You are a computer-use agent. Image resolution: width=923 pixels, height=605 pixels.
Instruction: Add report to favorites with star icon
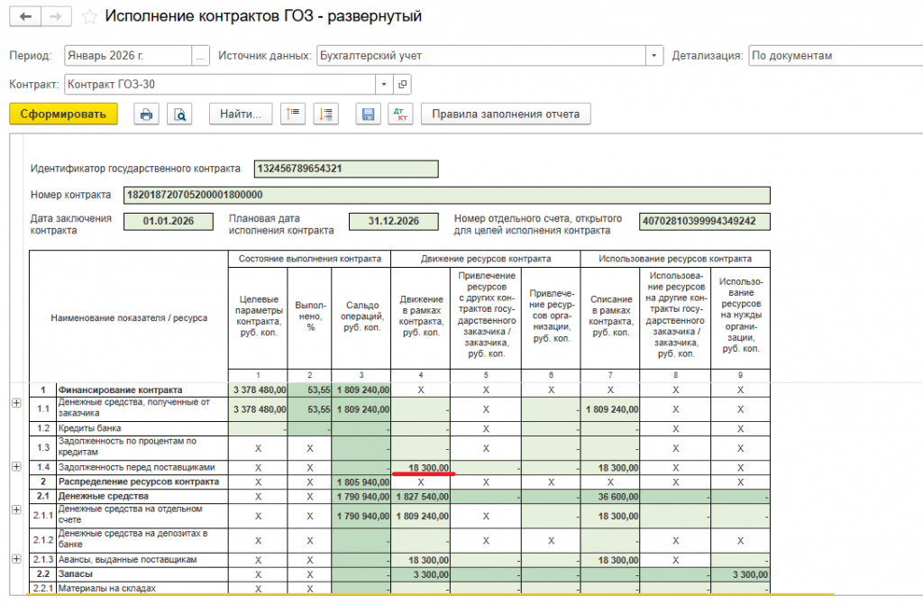coord(89,16)
